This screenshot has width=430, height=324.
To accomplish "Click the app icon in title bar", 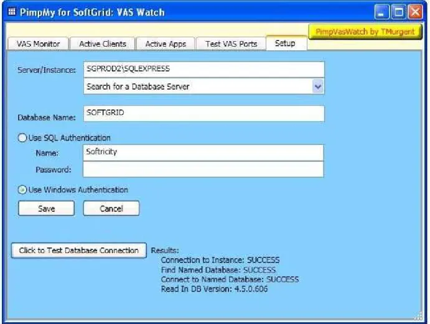I will click(12, 12).
